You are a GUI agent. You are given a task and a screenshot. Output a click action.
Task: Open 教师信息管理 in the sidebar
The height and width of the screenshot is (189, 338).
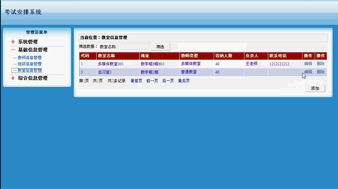pyautogui.click(x=29, y=57)
